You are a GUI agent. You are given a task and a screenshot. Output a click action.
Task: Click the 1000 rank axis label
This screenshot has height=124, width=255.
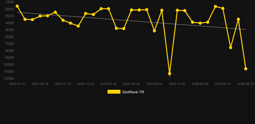[x=10, y=2]
